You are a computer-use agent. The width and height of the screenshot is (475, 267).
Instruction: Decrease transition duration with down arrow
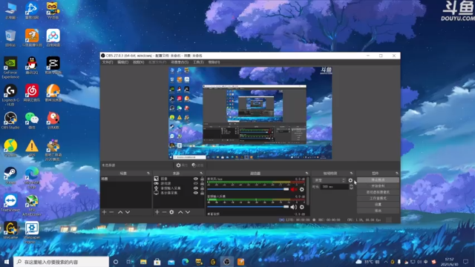pyautogui.click(x=351, y=188)
